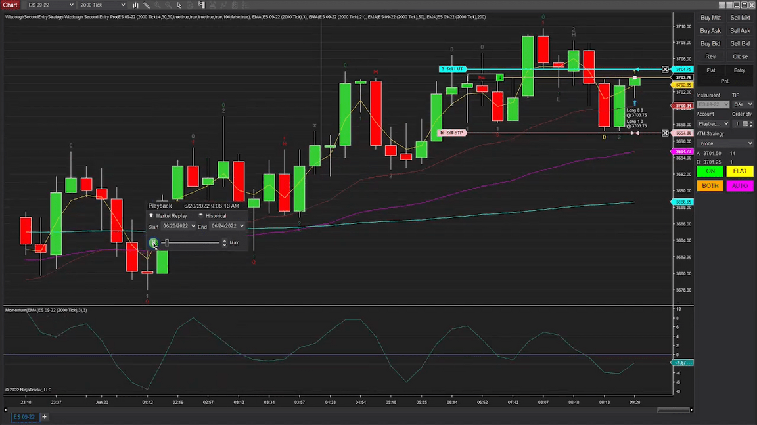The height and width of the screenshot is (425, 757).
Task: Click the Buy Mkt button
Action: tap(710, 17)
